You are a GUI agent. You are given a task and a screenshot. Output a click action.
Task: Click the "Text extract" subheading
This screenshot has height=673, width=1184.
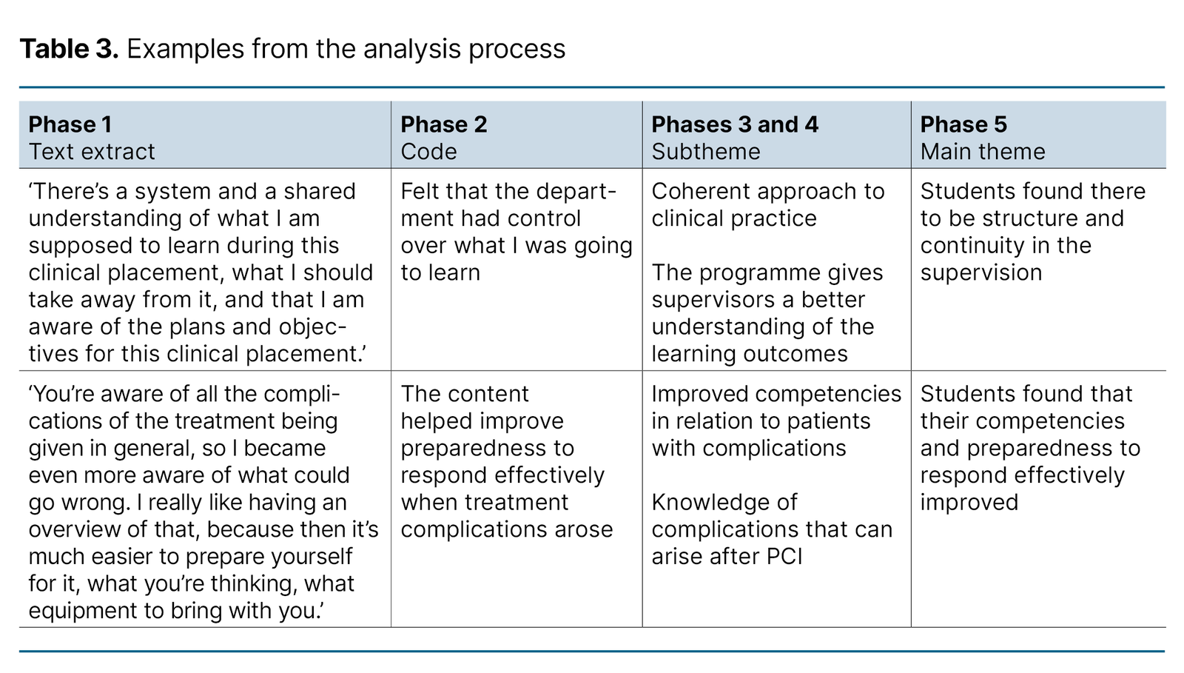point(92,152)
